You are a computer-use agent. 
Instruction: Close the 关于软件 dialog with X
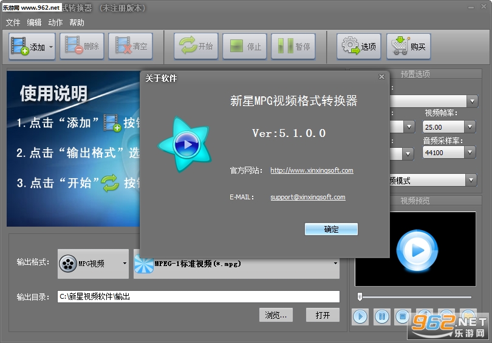[381, 77]
